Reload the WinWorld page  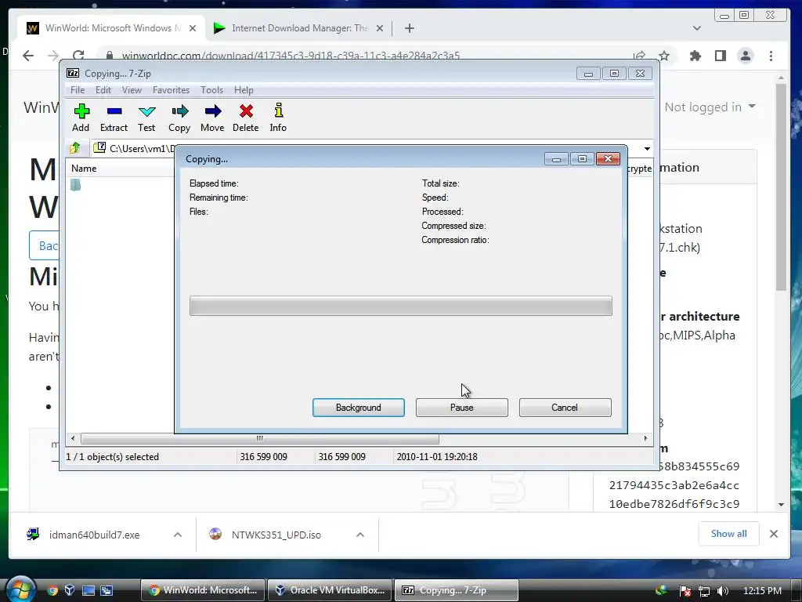click(78, 56)
